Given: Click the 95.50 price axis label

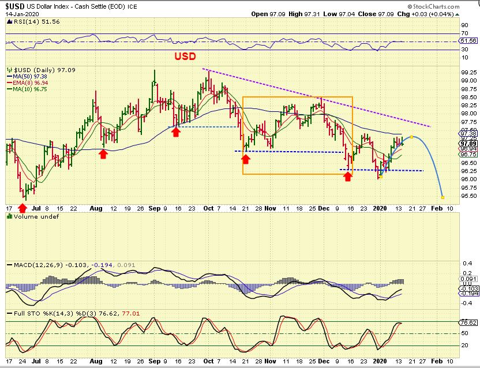Looking at the screenshot, I should click(468, 196).
